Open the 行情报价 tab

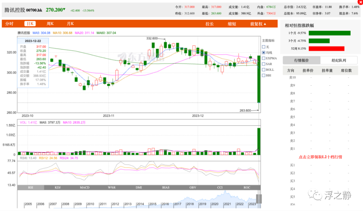tap(301, 60)
